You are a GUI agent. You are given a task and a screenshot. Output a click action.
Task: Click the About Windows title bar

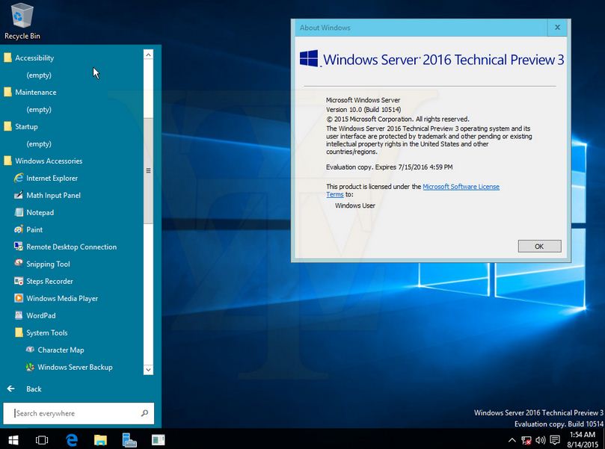(x=421, y=28)
